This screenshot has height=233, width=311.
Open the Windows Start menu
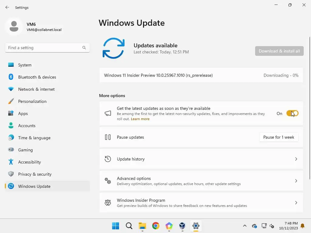coord(115,226)
